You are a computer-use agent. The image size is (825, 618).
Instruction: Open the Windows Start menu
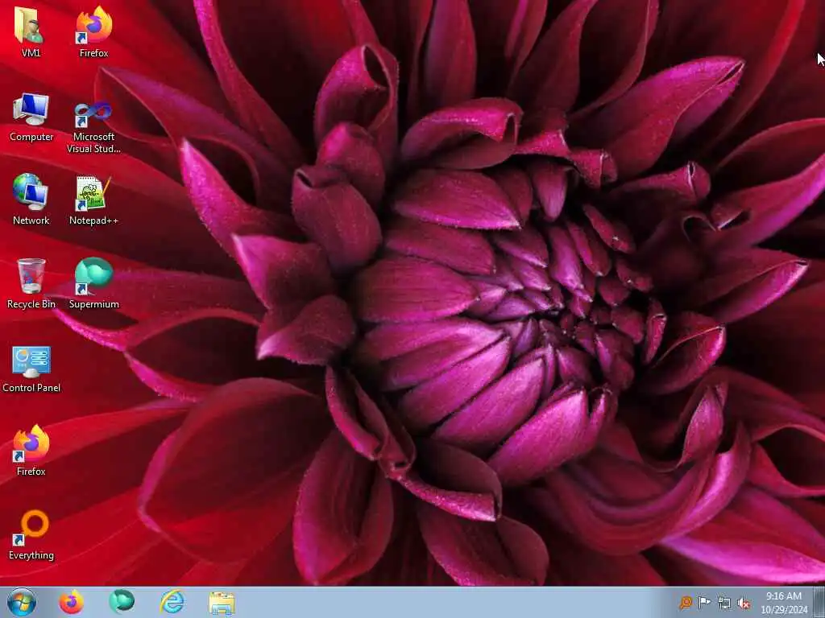point(22,602)
